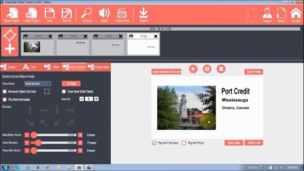Increase Pause After Action with plus

click(80, 151)
